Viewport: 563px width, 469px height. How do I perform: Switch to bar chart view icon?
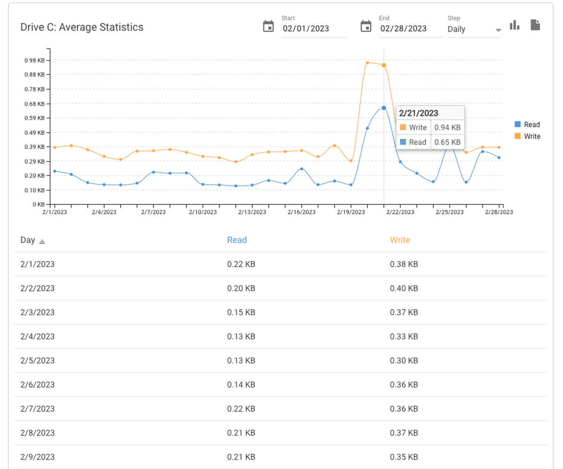click(515, 25)
